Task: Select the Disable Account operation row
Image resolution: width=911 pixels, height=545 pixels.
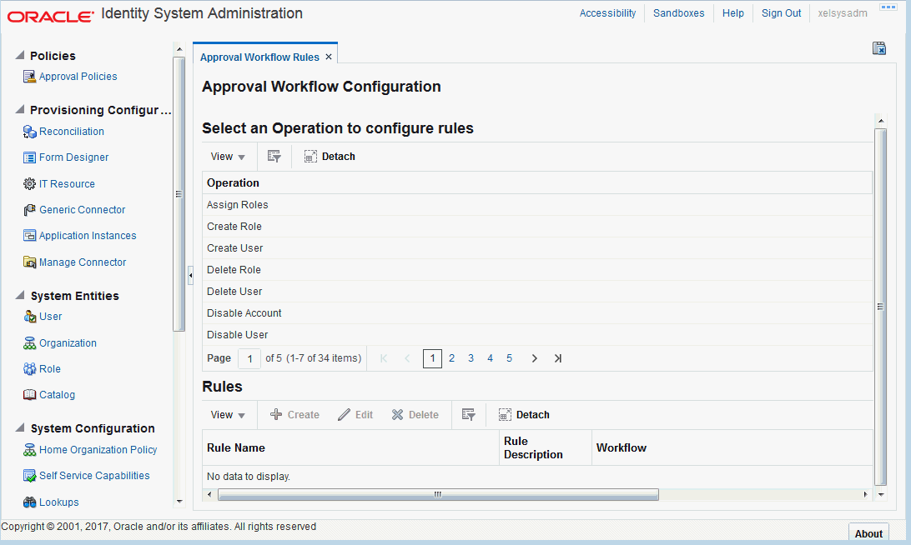Action: tap(537, 312)
